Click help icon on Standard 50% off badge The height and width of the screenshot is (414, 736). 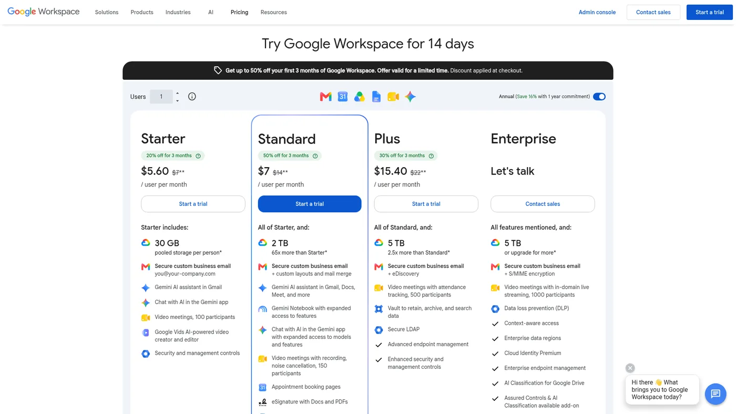(315, 156)
